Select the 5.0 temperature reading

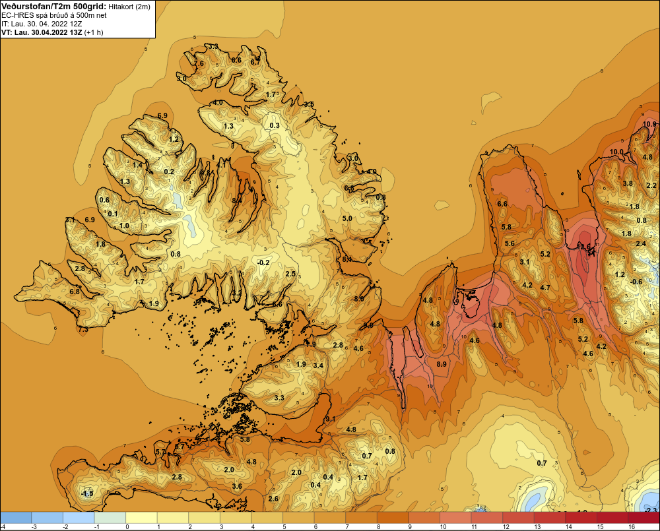[x=347, y=218]
